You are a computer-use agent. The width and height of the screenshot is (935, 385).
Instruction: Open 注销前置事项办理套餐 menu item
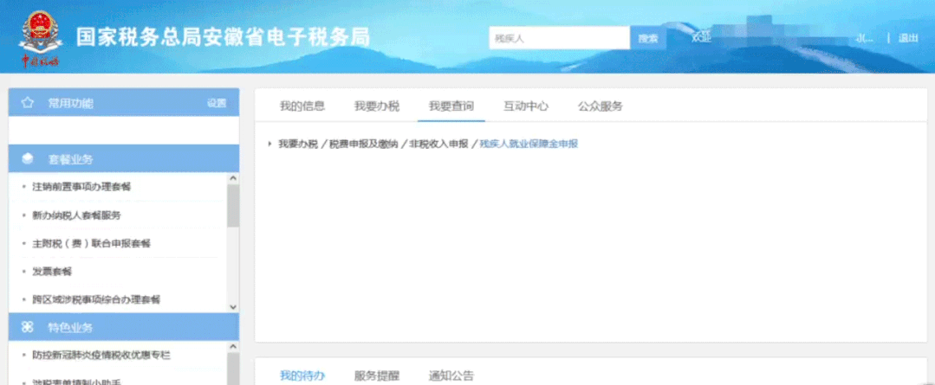pyautogui.click(x=81, y=187)
